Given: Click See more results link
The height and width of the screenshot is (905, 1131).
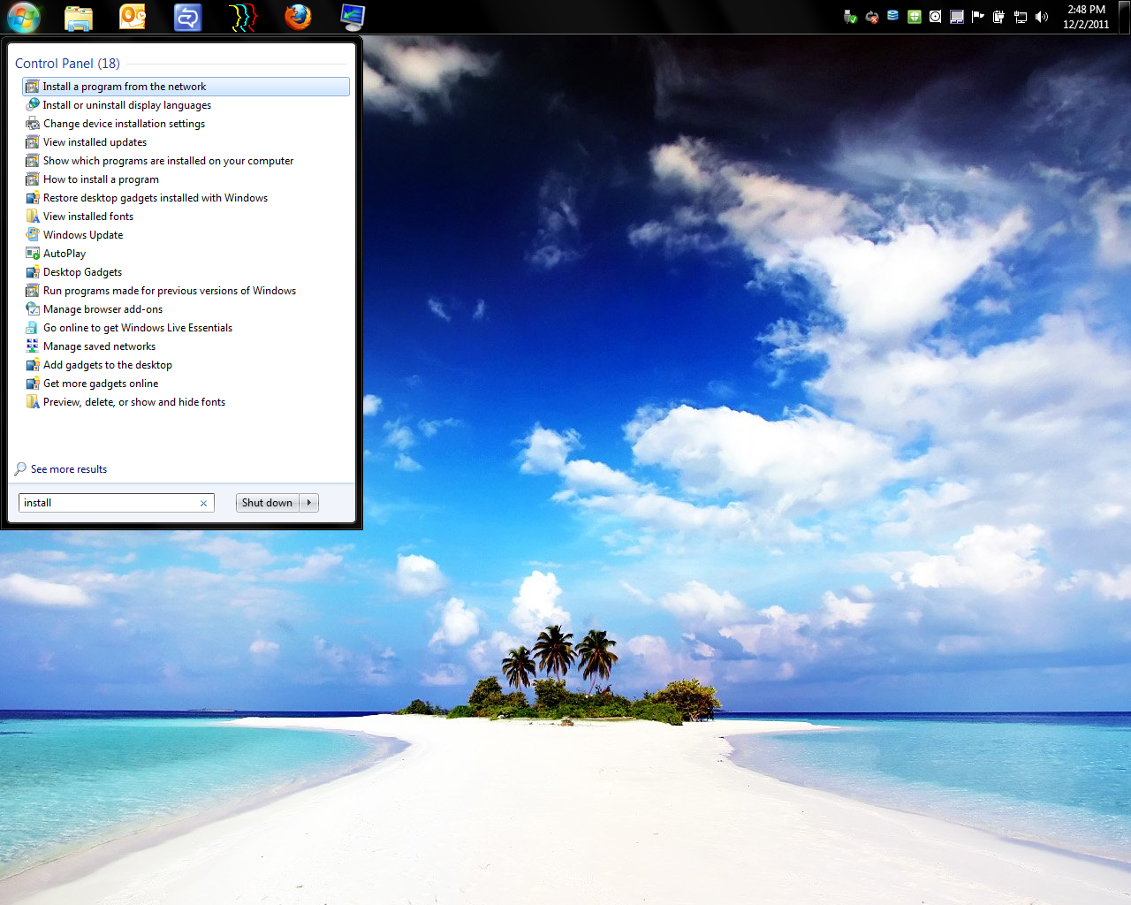Looking at the screenshot, I should (68, 469).
